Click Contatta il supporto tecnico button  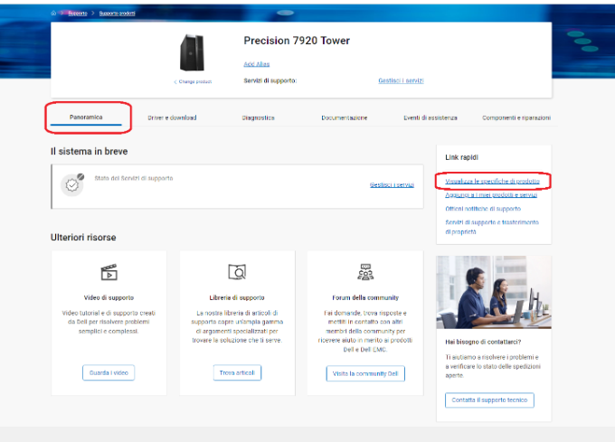[489, 400]
